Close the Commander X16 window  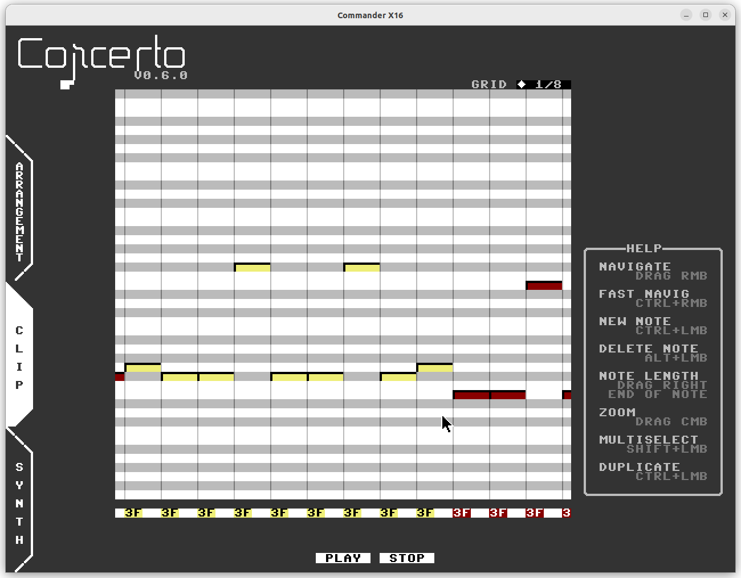[x=725, y=15]
